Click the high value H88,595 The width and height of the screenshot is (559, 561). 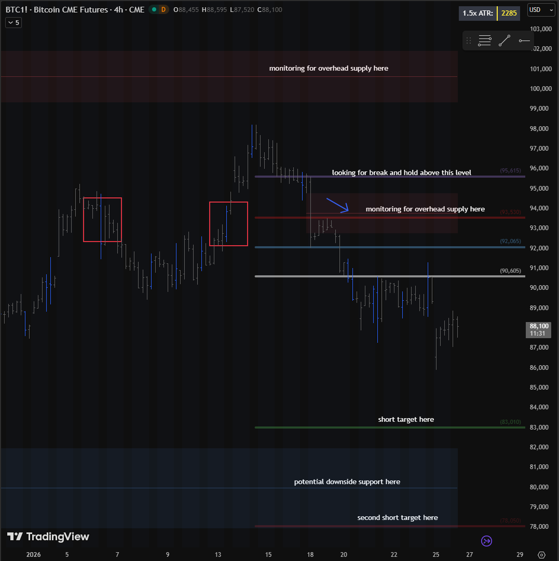point(214,10)
